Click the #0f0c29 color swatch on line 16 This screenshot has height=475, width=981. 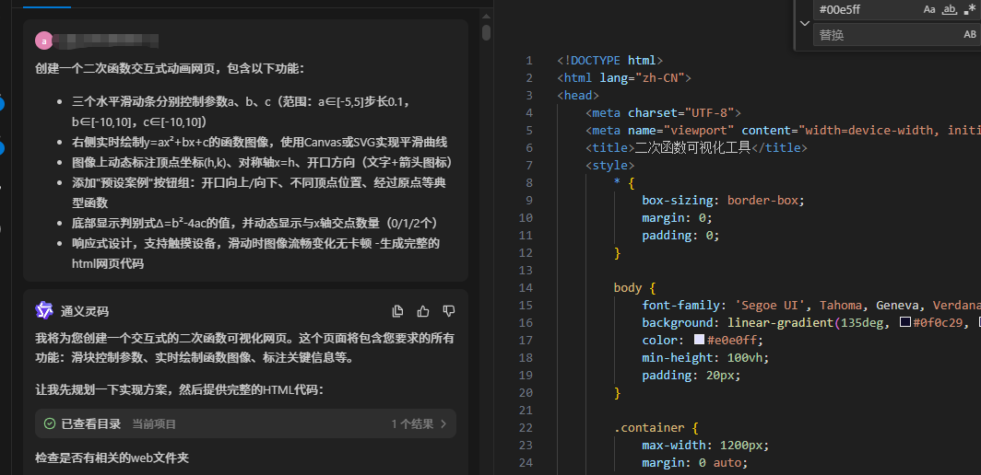(x=904, y=323)
